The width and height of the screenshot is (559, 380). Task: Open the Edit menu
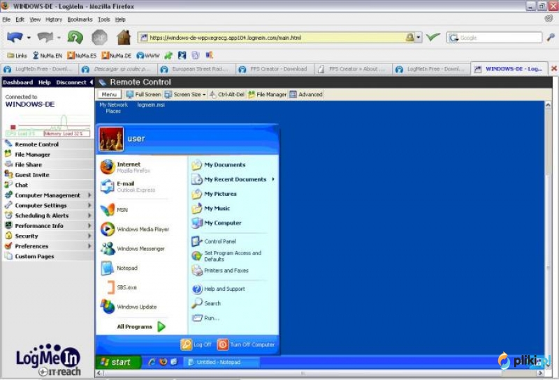coord(20,20)
